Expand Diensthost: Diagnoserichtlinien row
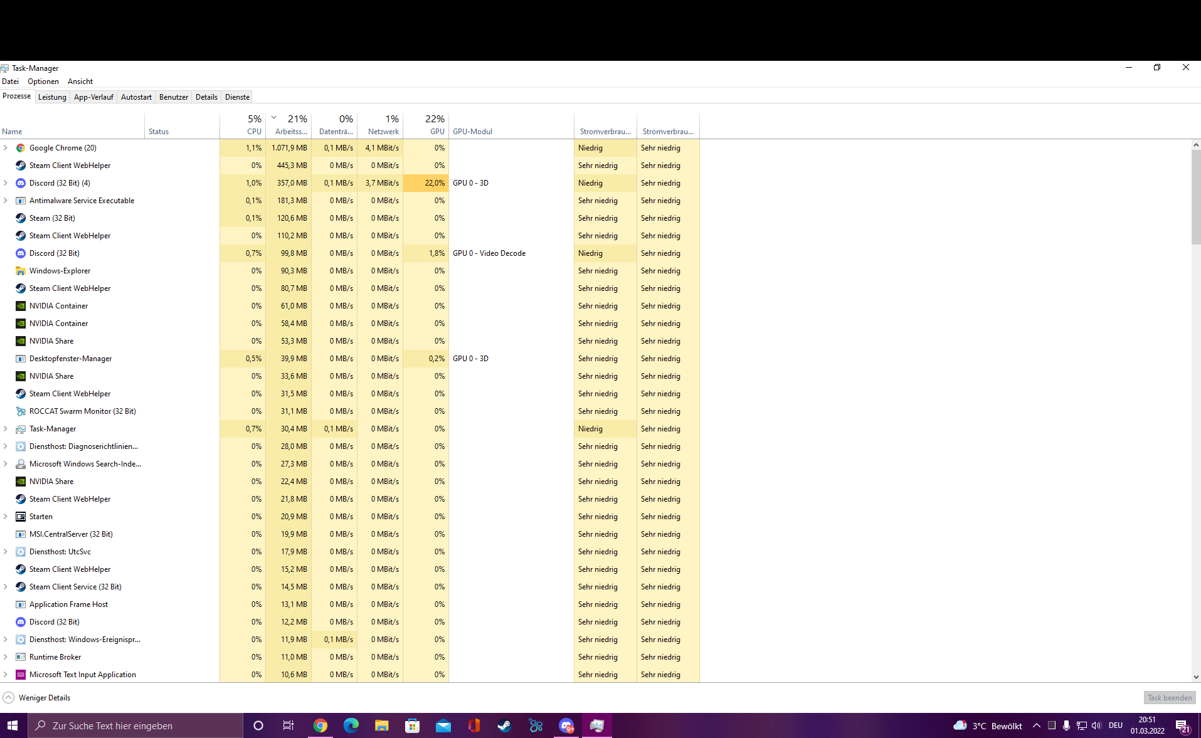Screen dimensions: 1201x738 (x=6, y=446)
